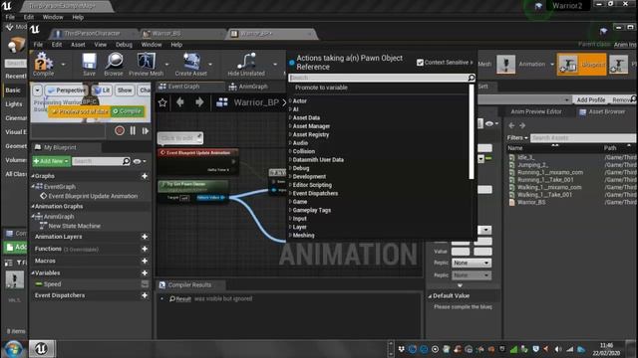638x358 pixels.
Task: Open Perspective viewport dropdown
Action: point(66,90)
